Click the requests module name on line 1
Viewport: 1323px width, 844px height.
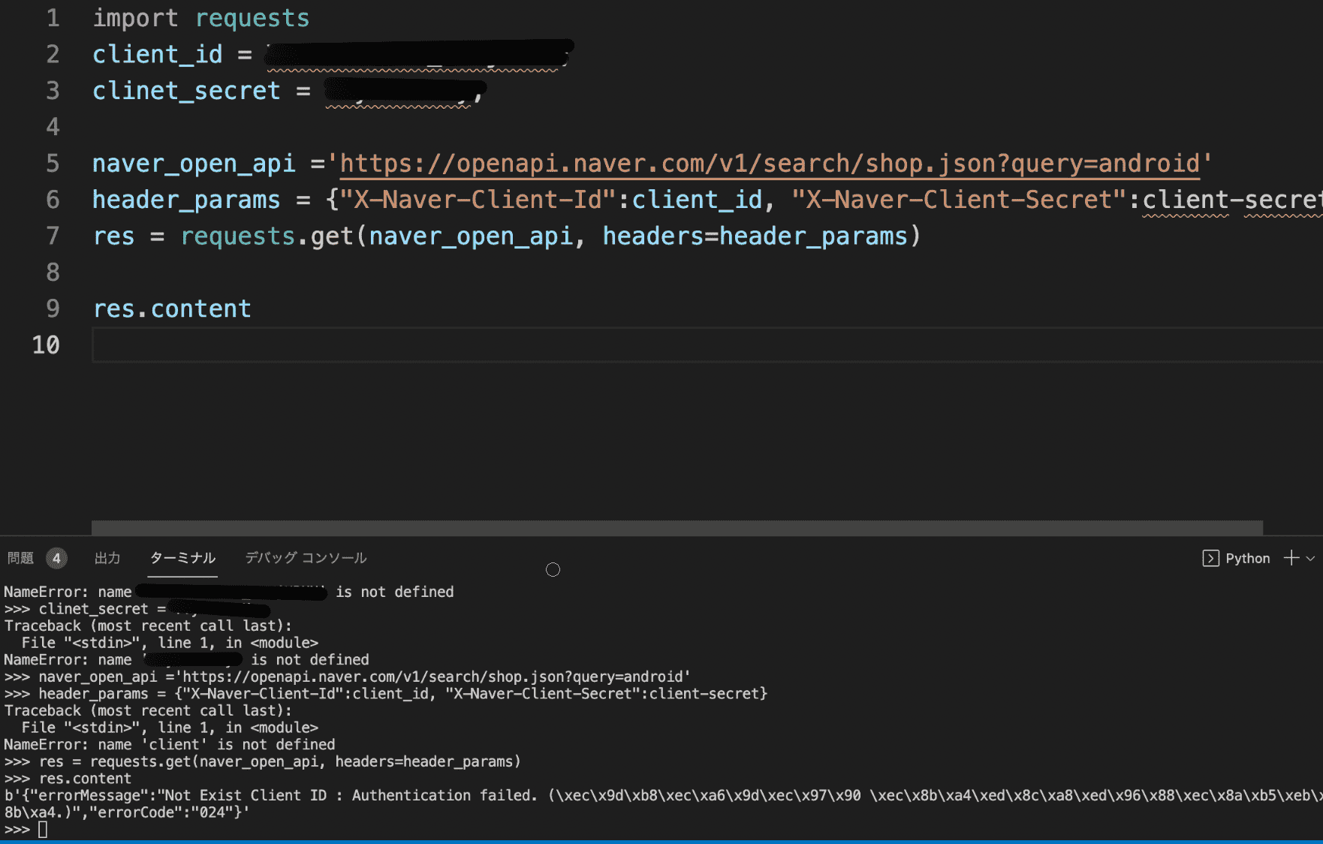[x=252, y=18]
